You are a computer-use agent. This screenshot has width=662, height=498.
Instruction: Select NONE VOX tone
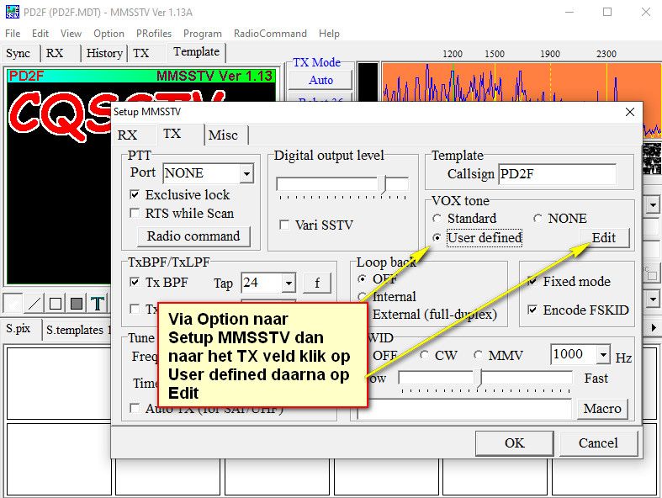tap(538, 219)
